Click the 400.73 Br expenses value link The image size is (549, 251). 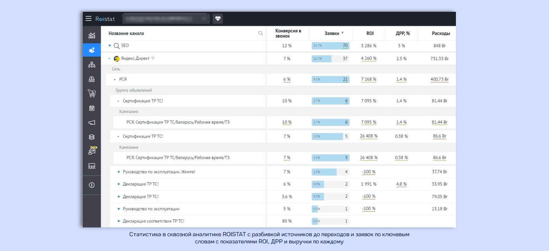pyautogui.click(x=440, y=79)
